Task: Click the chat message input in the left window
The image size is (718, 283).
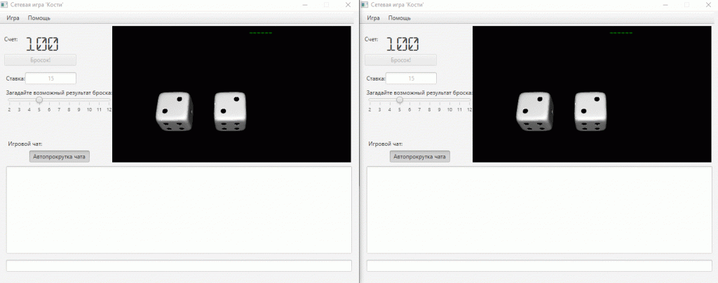Action: tap(179, 265)
